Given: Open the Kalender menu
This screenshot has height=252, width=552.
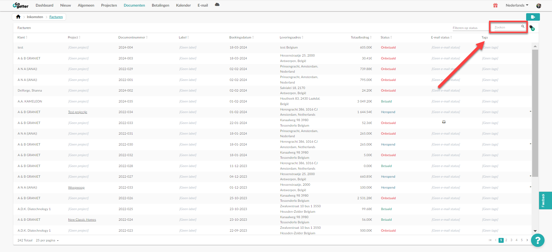Looking at the screenshot, I should coord(183,5).
